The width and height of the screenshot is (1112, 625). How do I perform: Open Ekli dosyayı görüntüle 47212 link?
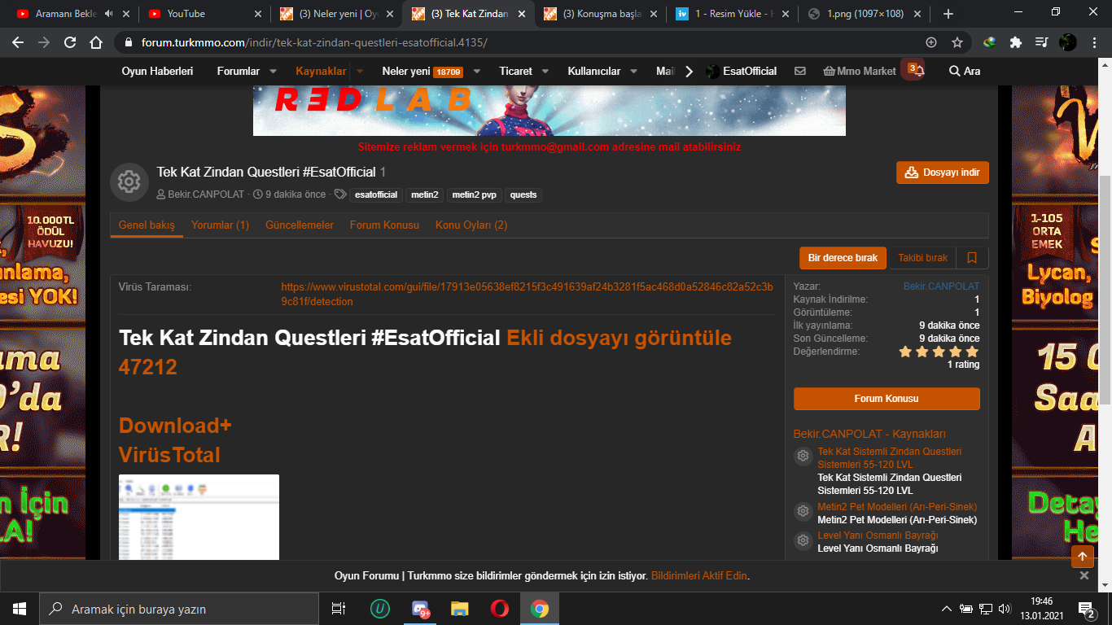tap(425, 352)
